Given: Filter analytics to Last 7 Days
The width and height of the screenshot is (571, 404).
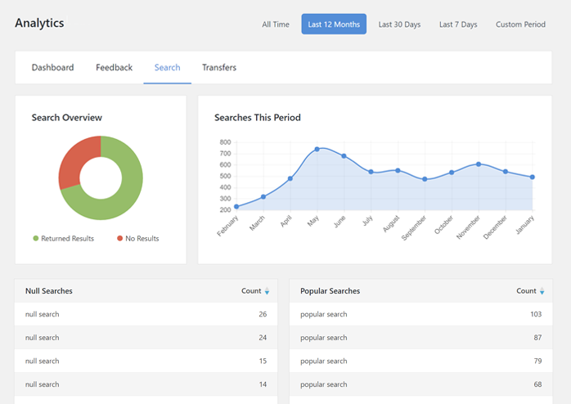Looking at the screenshot, I should coord(458,25).
